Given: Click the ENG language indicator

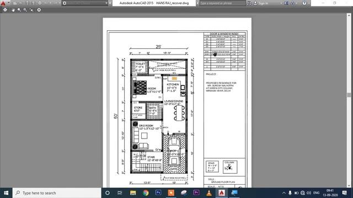Looking at the screenshot, I should coord(316,193).
